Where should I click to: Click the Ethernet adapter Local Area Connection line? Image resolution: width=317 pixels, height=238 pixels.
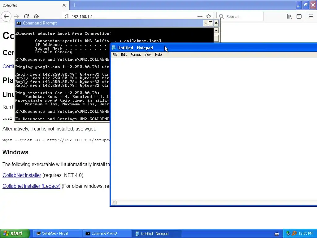[63, 33]
